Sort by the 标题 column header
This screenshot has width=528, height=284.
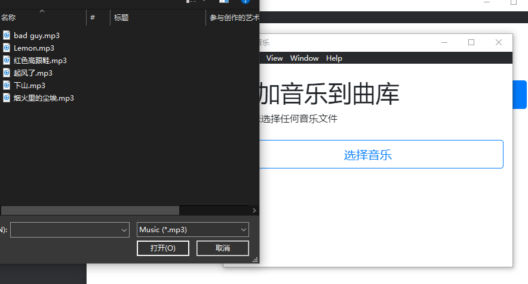point(121,18)
